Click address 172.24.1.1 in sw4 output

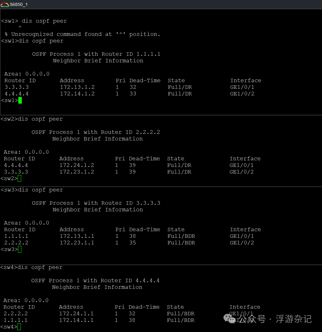pyautogui.click(x=76, y=314)
